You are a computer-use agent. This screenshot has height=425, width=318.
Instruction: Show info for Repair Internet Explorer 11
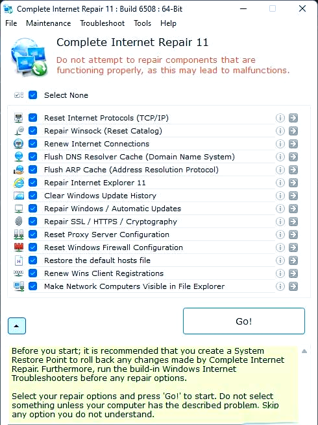click(280, 183)
